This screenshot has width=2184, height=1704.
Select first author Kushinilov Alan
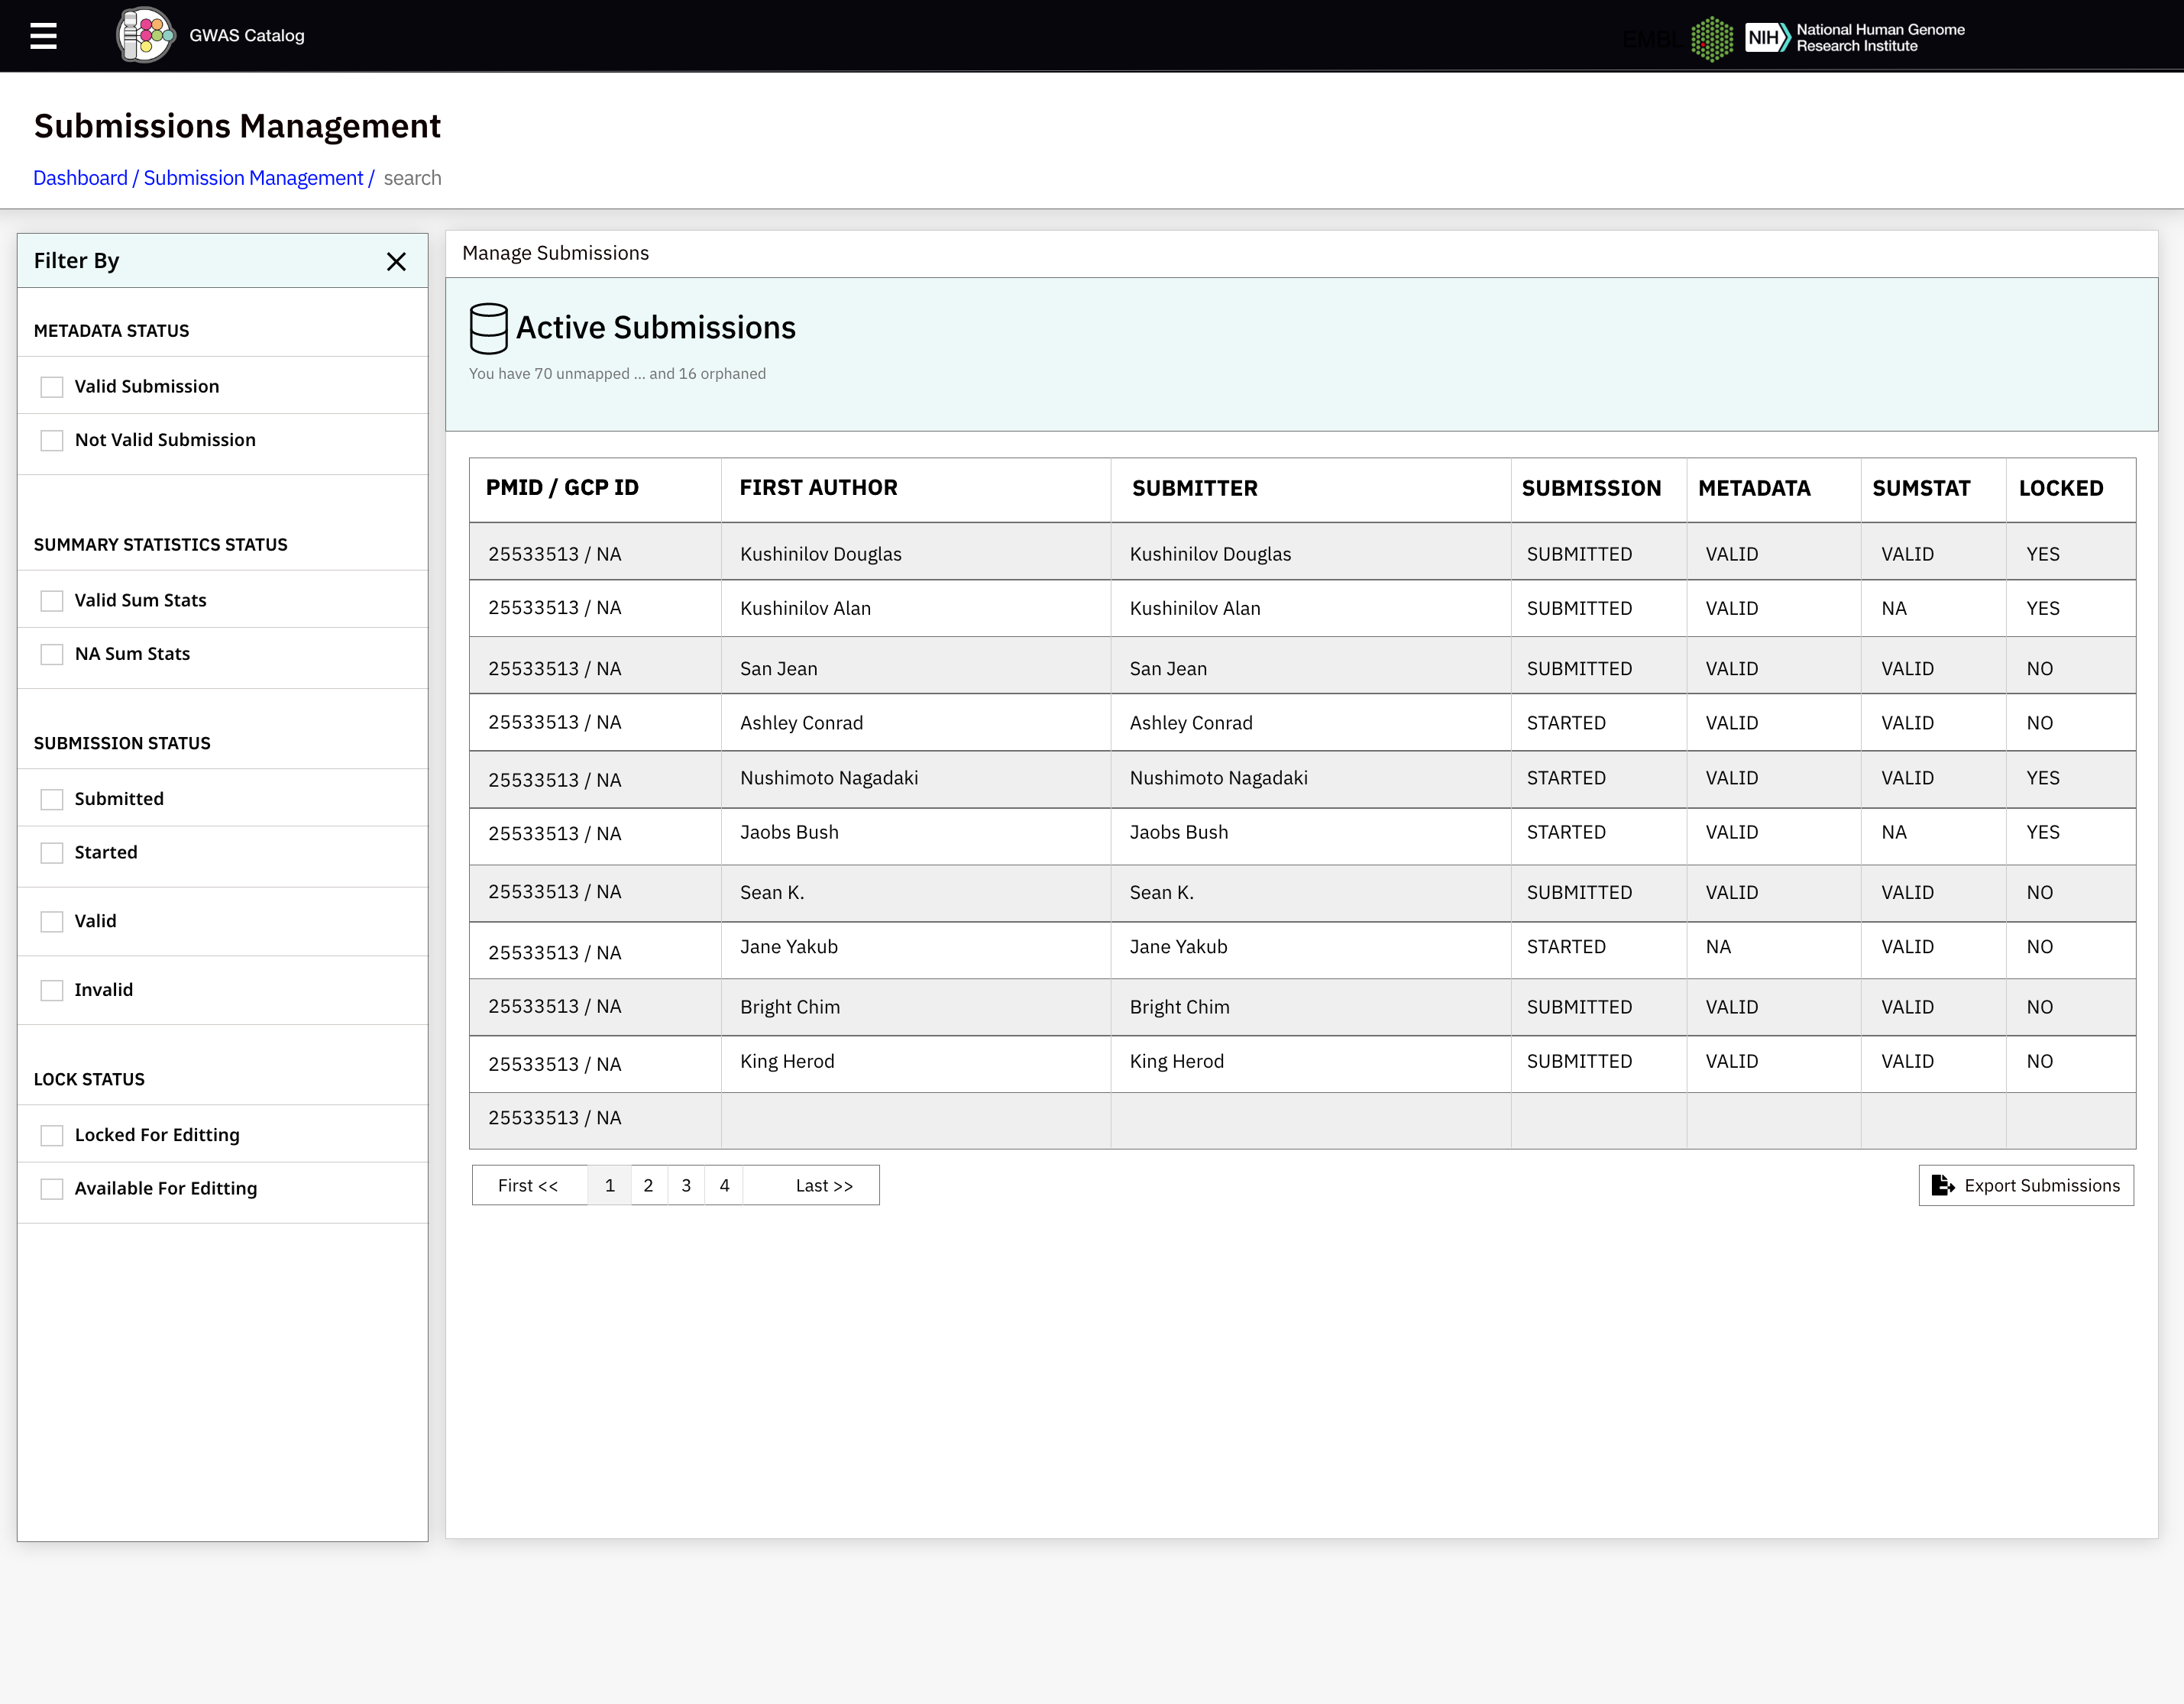coord(805,608)
